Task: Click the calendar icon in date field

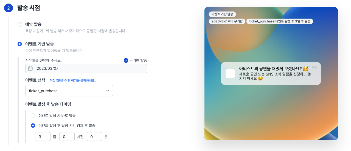Action: pyautogui.click(x=30, y=68)
